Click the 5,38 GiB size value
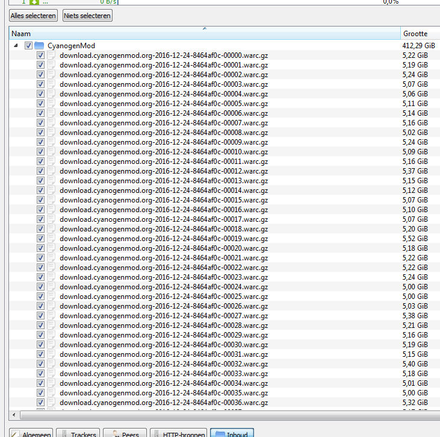This screenshot has width=440, height=437. click(415, 316)
